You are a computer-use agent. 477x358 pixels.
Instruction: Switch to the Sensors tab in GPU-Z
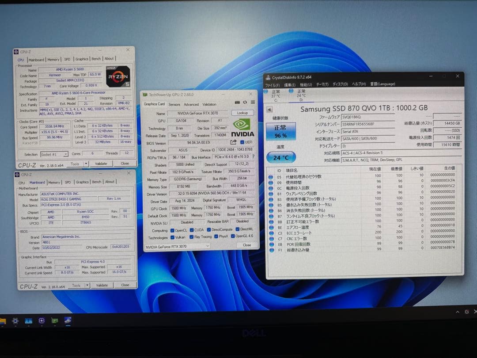(174, 104)
